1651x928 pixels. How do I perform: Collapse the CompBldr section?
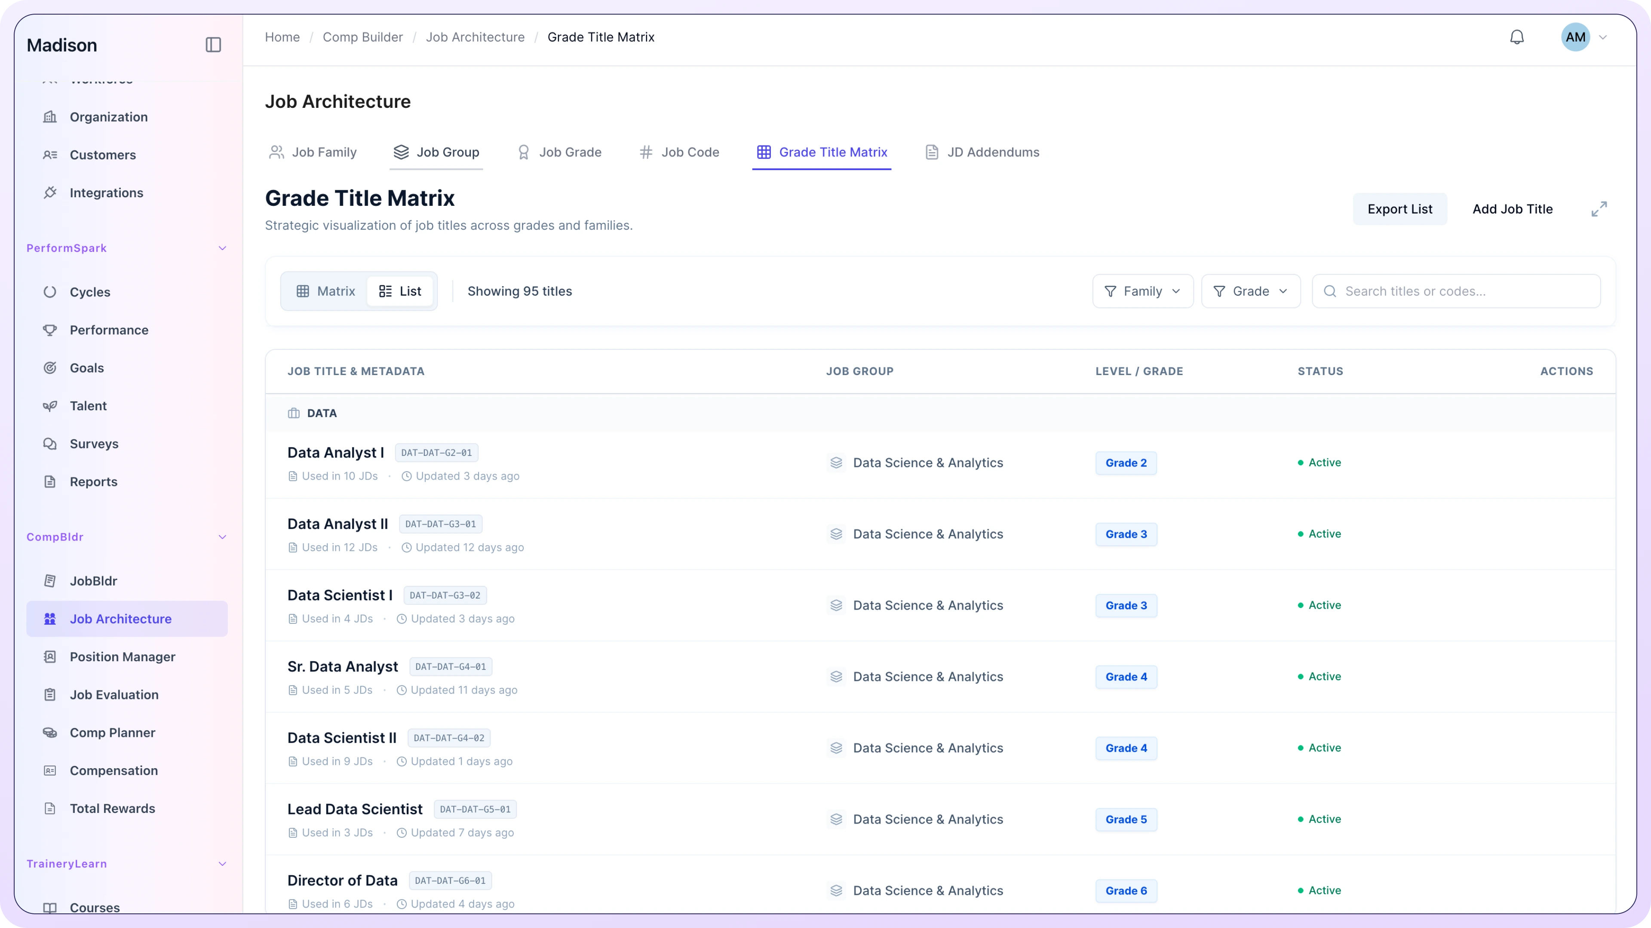[222, 537]
